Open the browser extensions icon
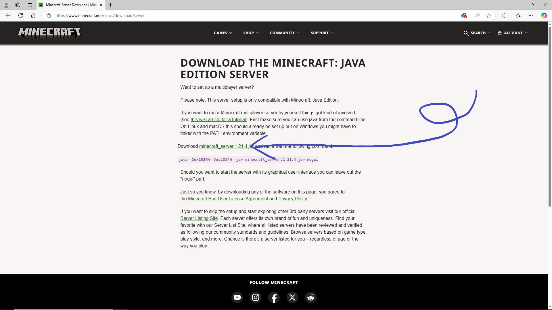552x310 pixels. pyautogui.click(x=504, y=15)
